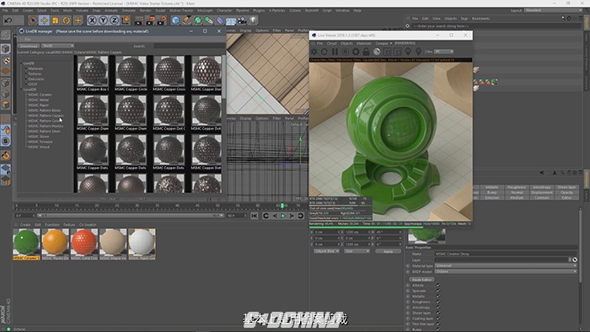The width and height of the screenshot is (590, 332).
Task: Open the Layout dropdown at top right
Action: (554, 10)
